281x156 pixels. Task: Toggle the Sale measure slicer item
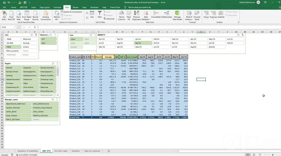(48, 43)
